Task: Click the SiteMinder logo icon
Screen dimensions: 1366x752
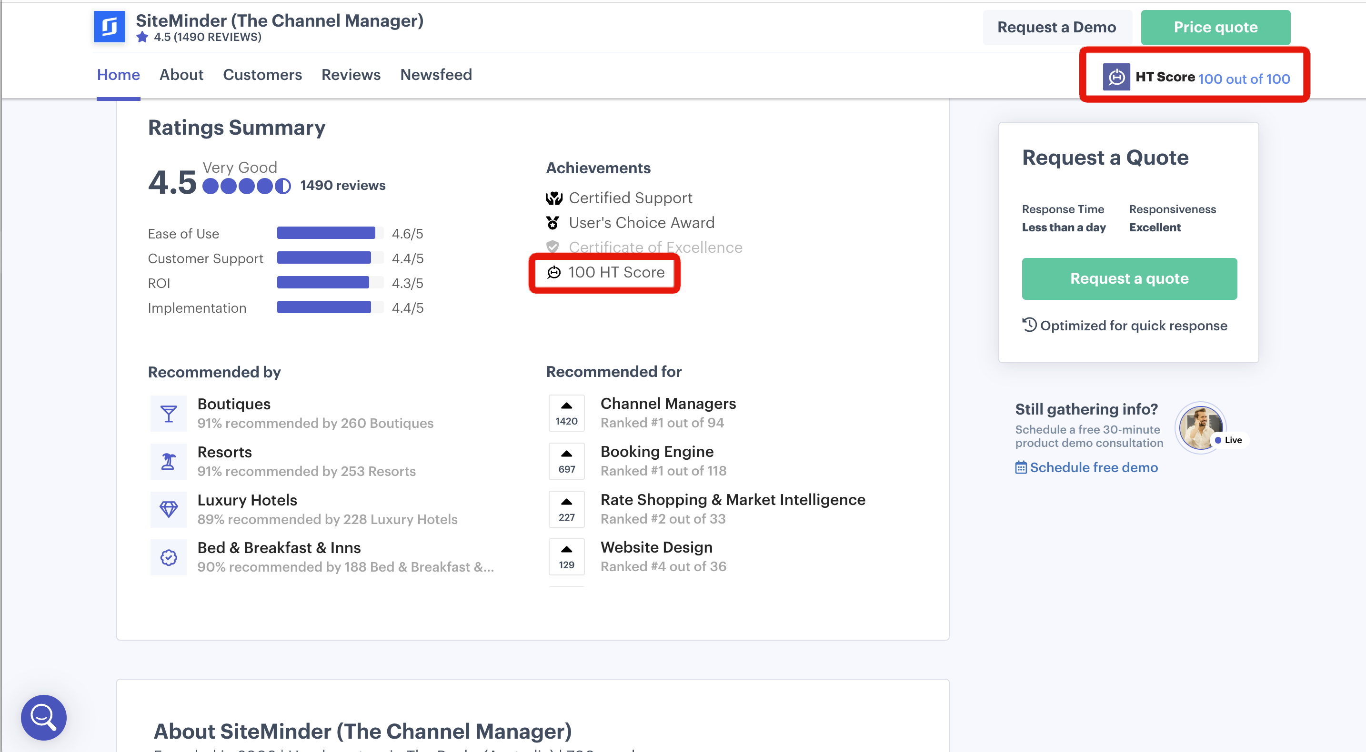Action: pos(109,27)
